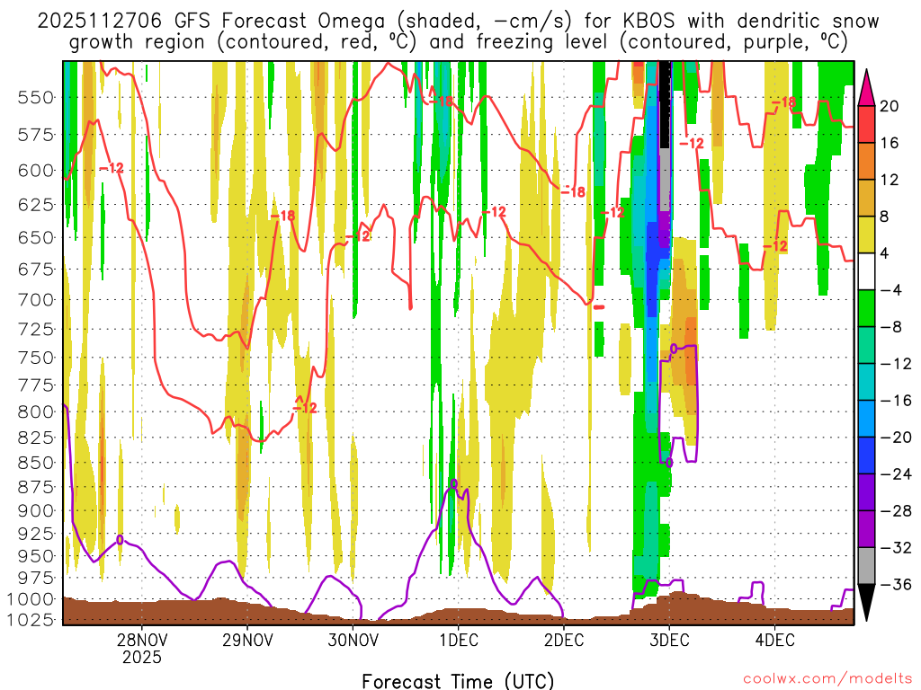Click the 600 pressure level label
The width and height of the screenshot is (921, 690).
point(36,171)
